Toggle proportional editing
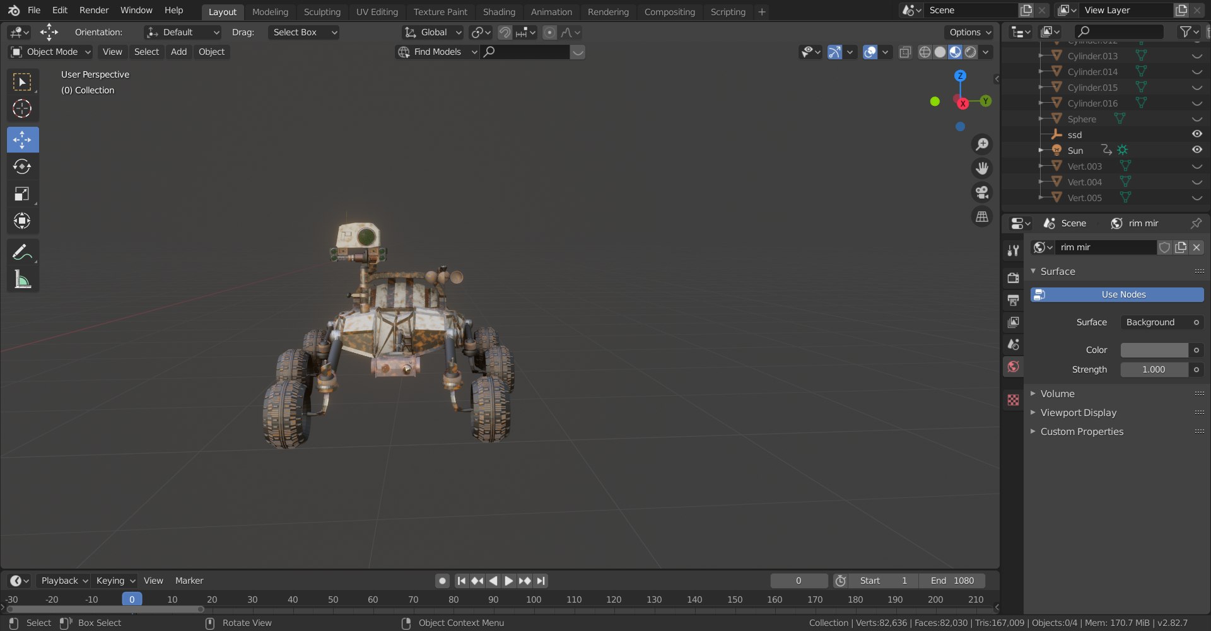Screen dimensions: 1211x631 point(550,32)
